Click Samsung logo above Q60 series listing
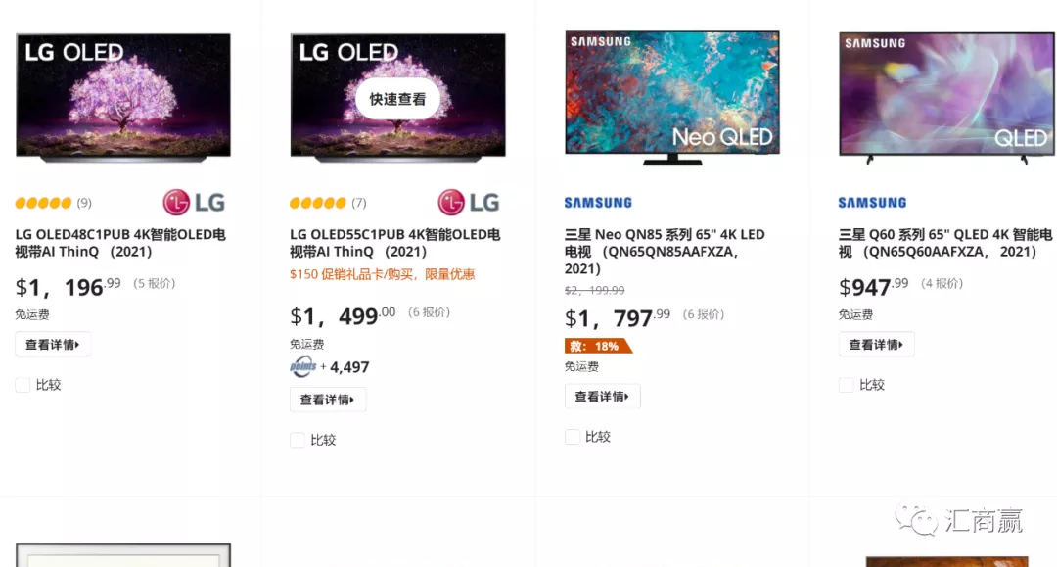 click(x=872, y=203)
